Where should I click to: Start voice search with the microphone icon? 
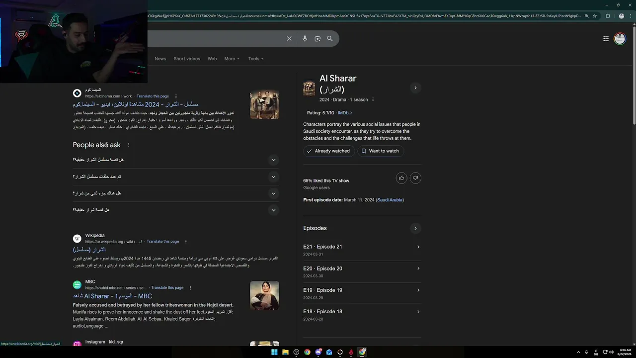pyautogui.click(x=305, y=39)
